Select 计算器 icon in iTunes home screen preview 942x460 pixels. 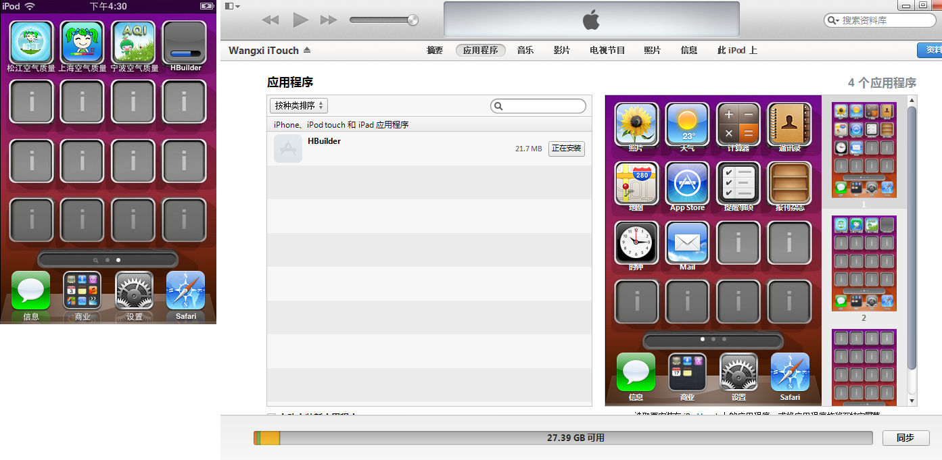[x=738, y=124]
